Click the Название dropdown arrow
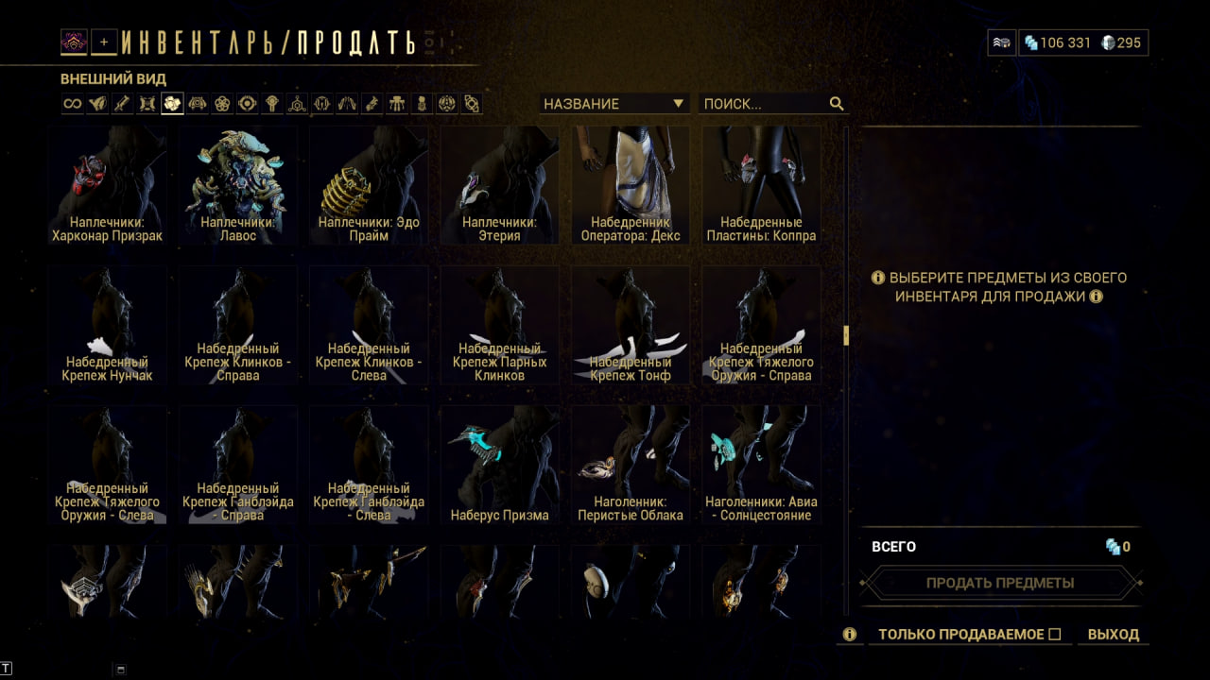Image resolution: width=1210 pixels, height=680 pixels. coord(678,104)
